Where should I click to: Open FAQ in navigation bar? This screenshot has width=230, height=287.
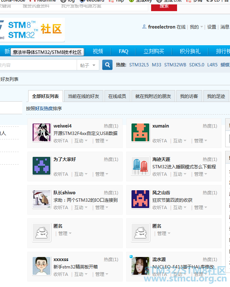[x=124, y=51]
